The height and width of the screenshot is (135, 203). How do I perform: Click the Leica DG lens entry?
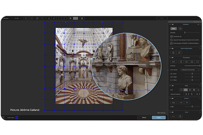[185, 40]
